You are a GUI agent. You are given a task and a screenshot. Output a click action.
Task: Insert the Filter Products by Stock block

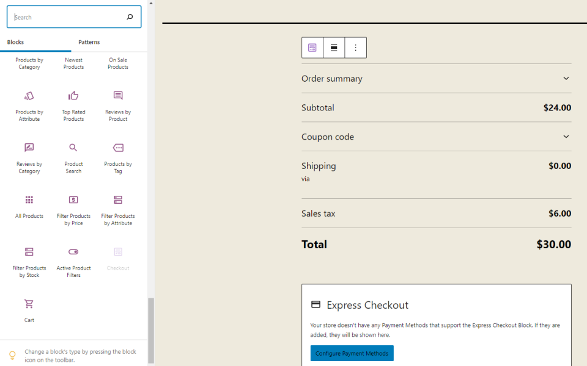pyautogui.click(x=29, y=260)
